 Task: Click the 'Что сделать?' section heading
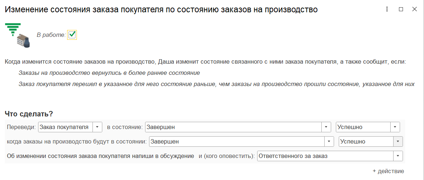29,114
